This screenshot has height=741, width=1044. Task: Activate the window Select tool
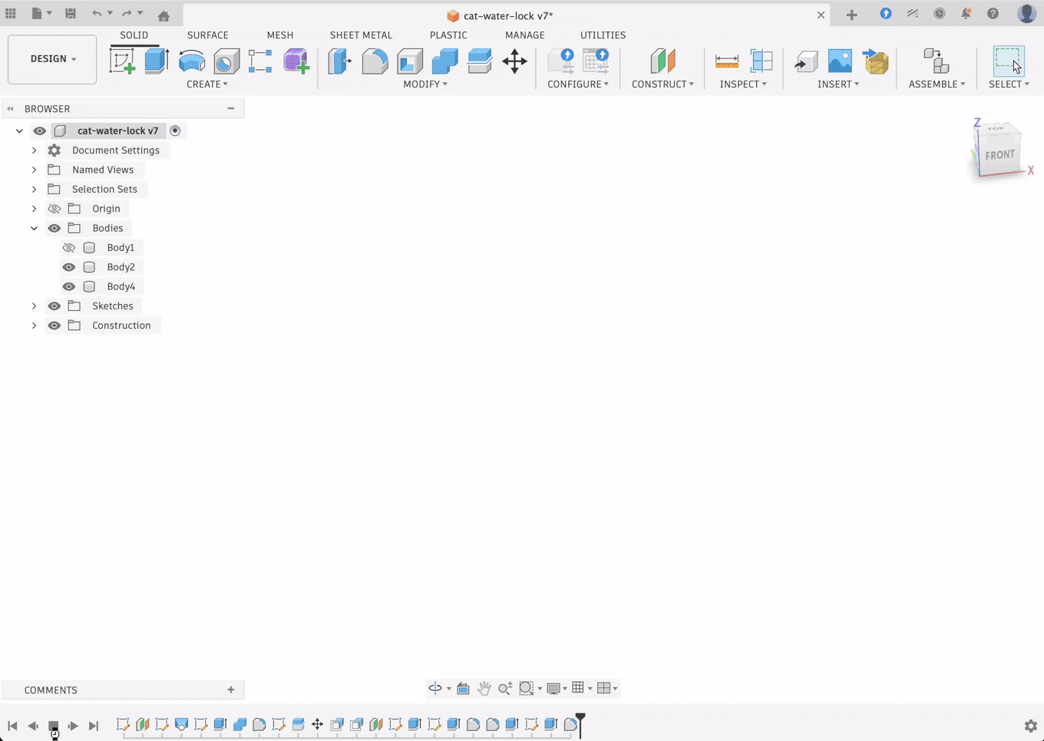(x=1009, y=61)
